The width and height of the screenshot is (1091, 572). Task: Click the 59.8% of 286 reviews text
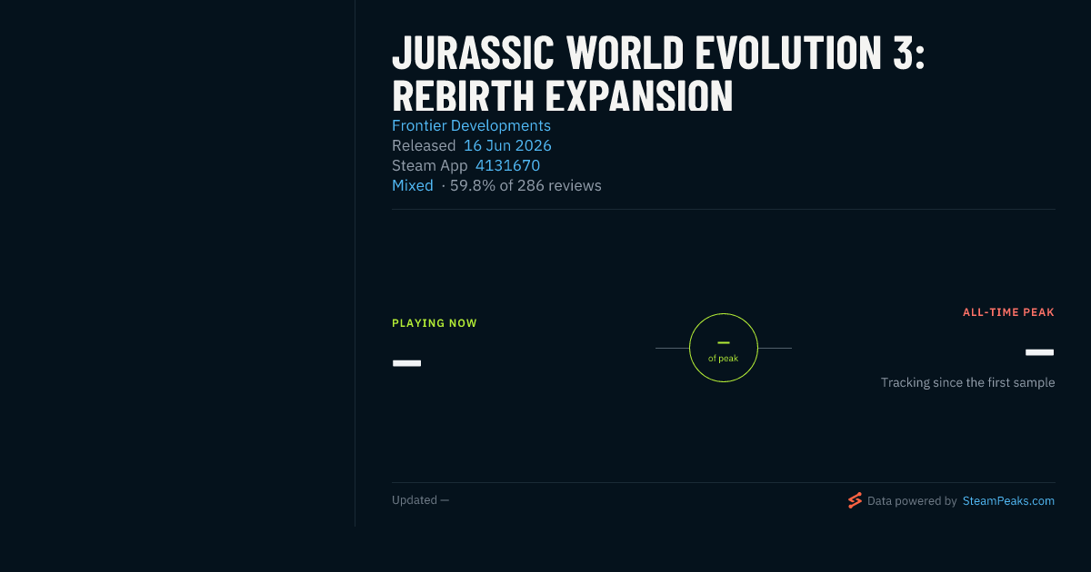tap(525, 185)
